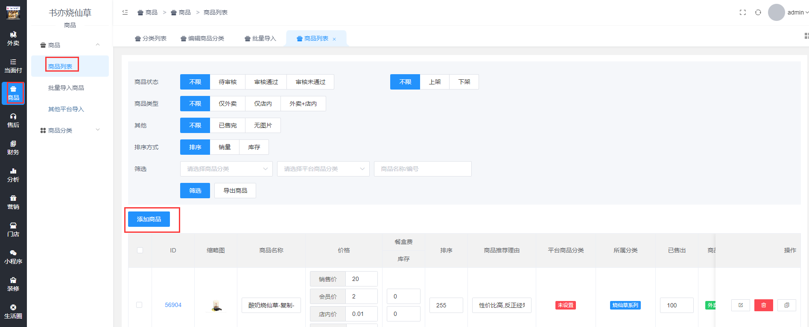Select 仅外卖 product type filter
This screenshot has height=327, width=809.
tap(228, 104)
